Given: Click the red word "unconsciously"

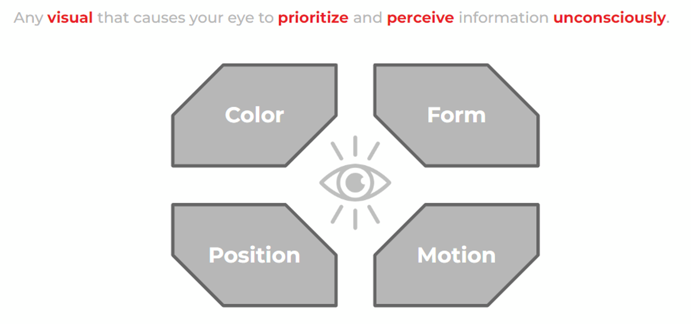Looking at the screenshot, I should click(609, 18).
